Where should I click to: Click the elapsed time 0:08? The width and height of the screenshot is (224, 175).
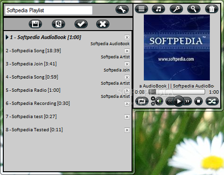[x=140, y=92]
